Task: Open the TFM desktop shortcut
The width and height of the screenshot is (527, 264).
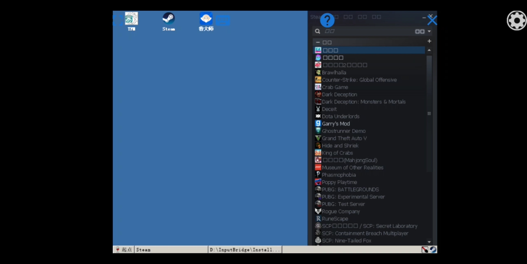Action: point(131,21)
